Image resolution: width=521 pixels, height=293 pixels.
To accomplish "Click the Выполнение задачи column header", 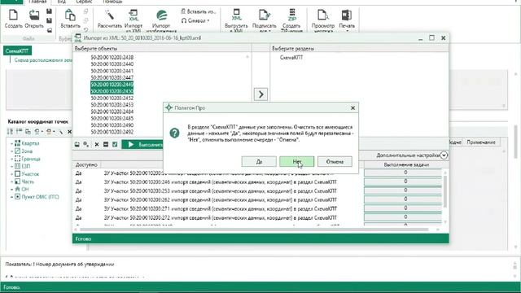I will click(x=406, y=164).
